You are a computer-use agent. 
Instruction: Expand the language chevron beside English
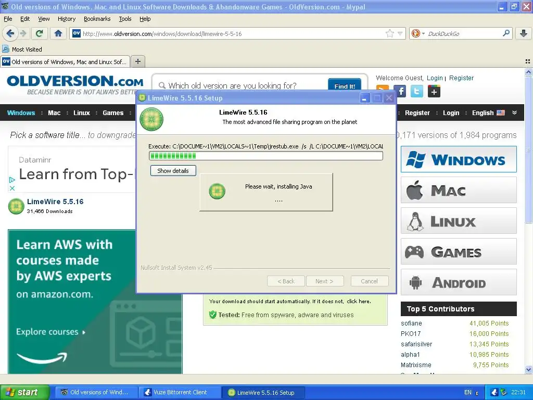(x=514, y=113)
